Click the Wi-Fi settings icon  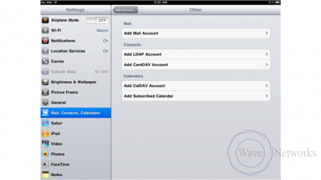tap(45, 30)
